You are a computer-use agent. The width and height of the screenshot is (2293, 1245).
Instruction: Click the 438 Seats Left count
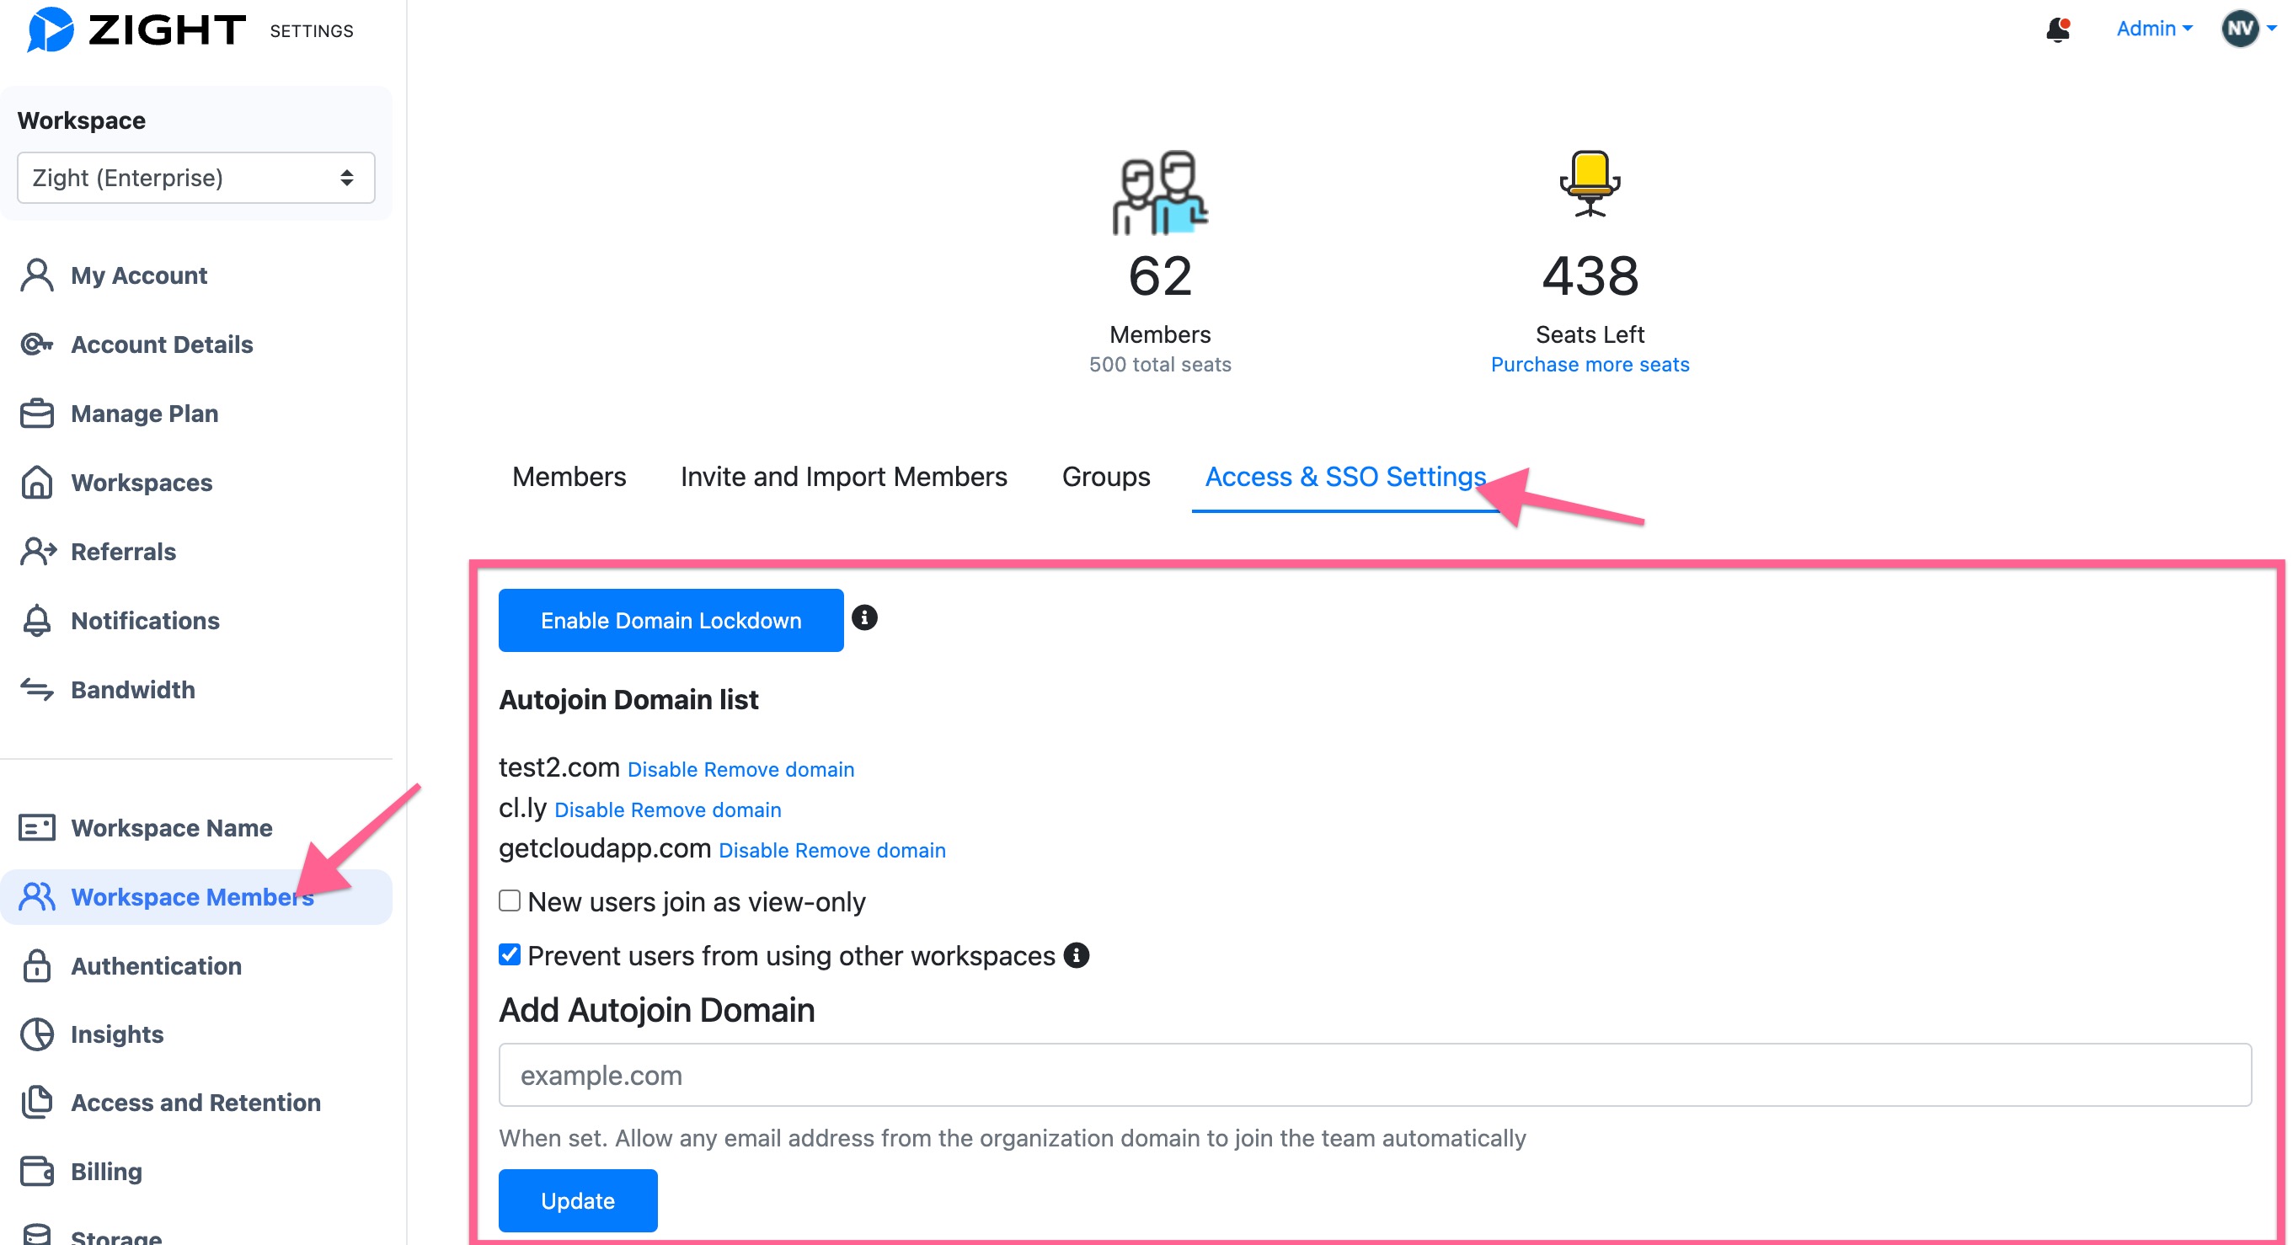pyautogui.click(x=1590, y=276)
